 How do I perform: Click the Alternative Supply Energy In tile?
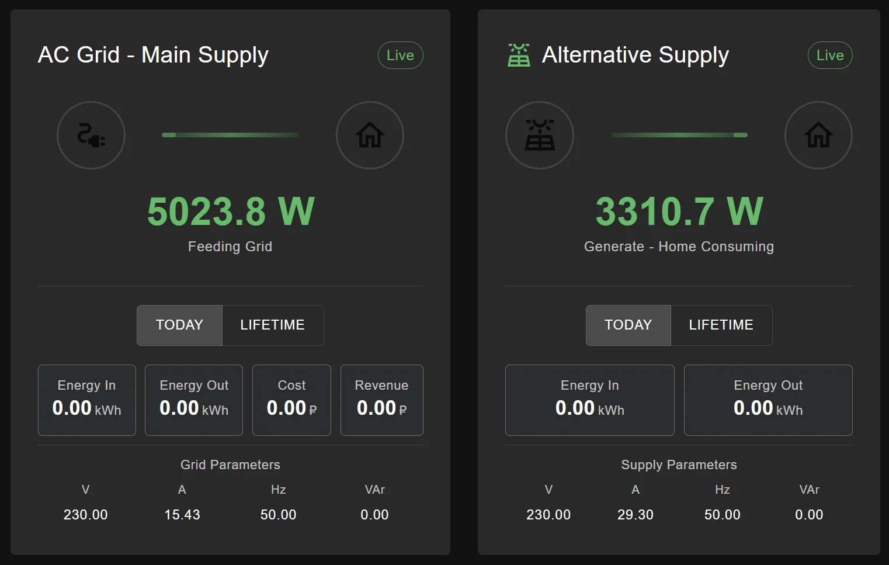click(589, 400)
